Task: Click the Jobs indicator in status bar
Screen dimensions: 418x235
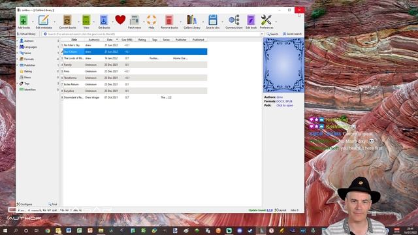Action: pyautogui.click(x=295, y=210)
